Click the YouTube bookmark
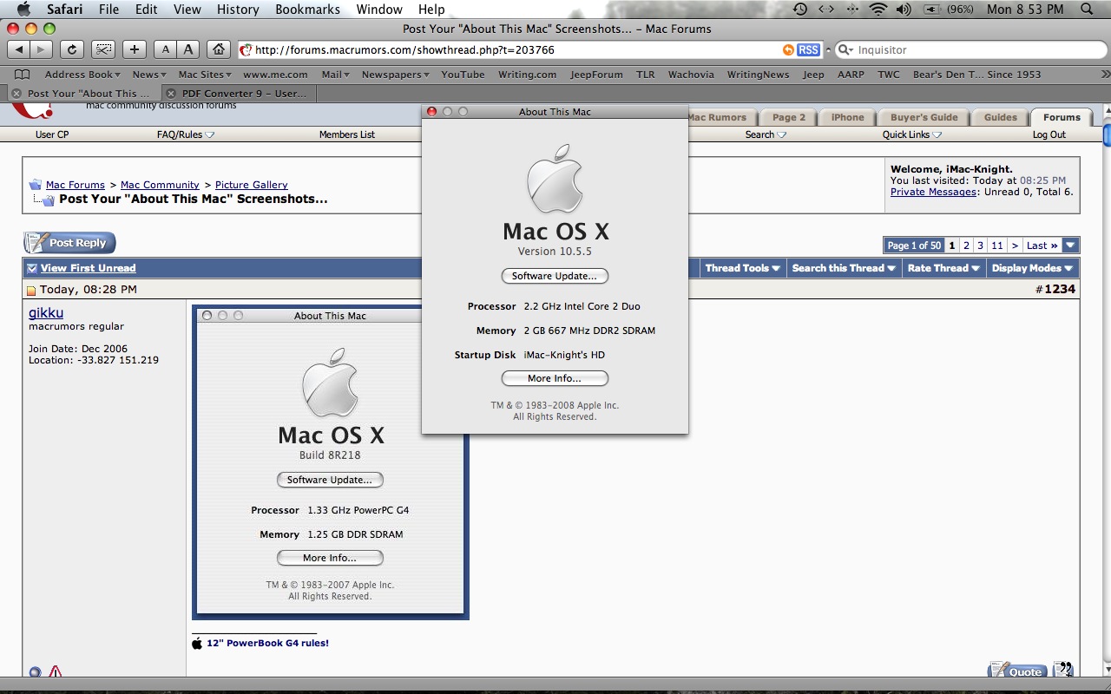1111x694 pixels. tap(463, 75)
